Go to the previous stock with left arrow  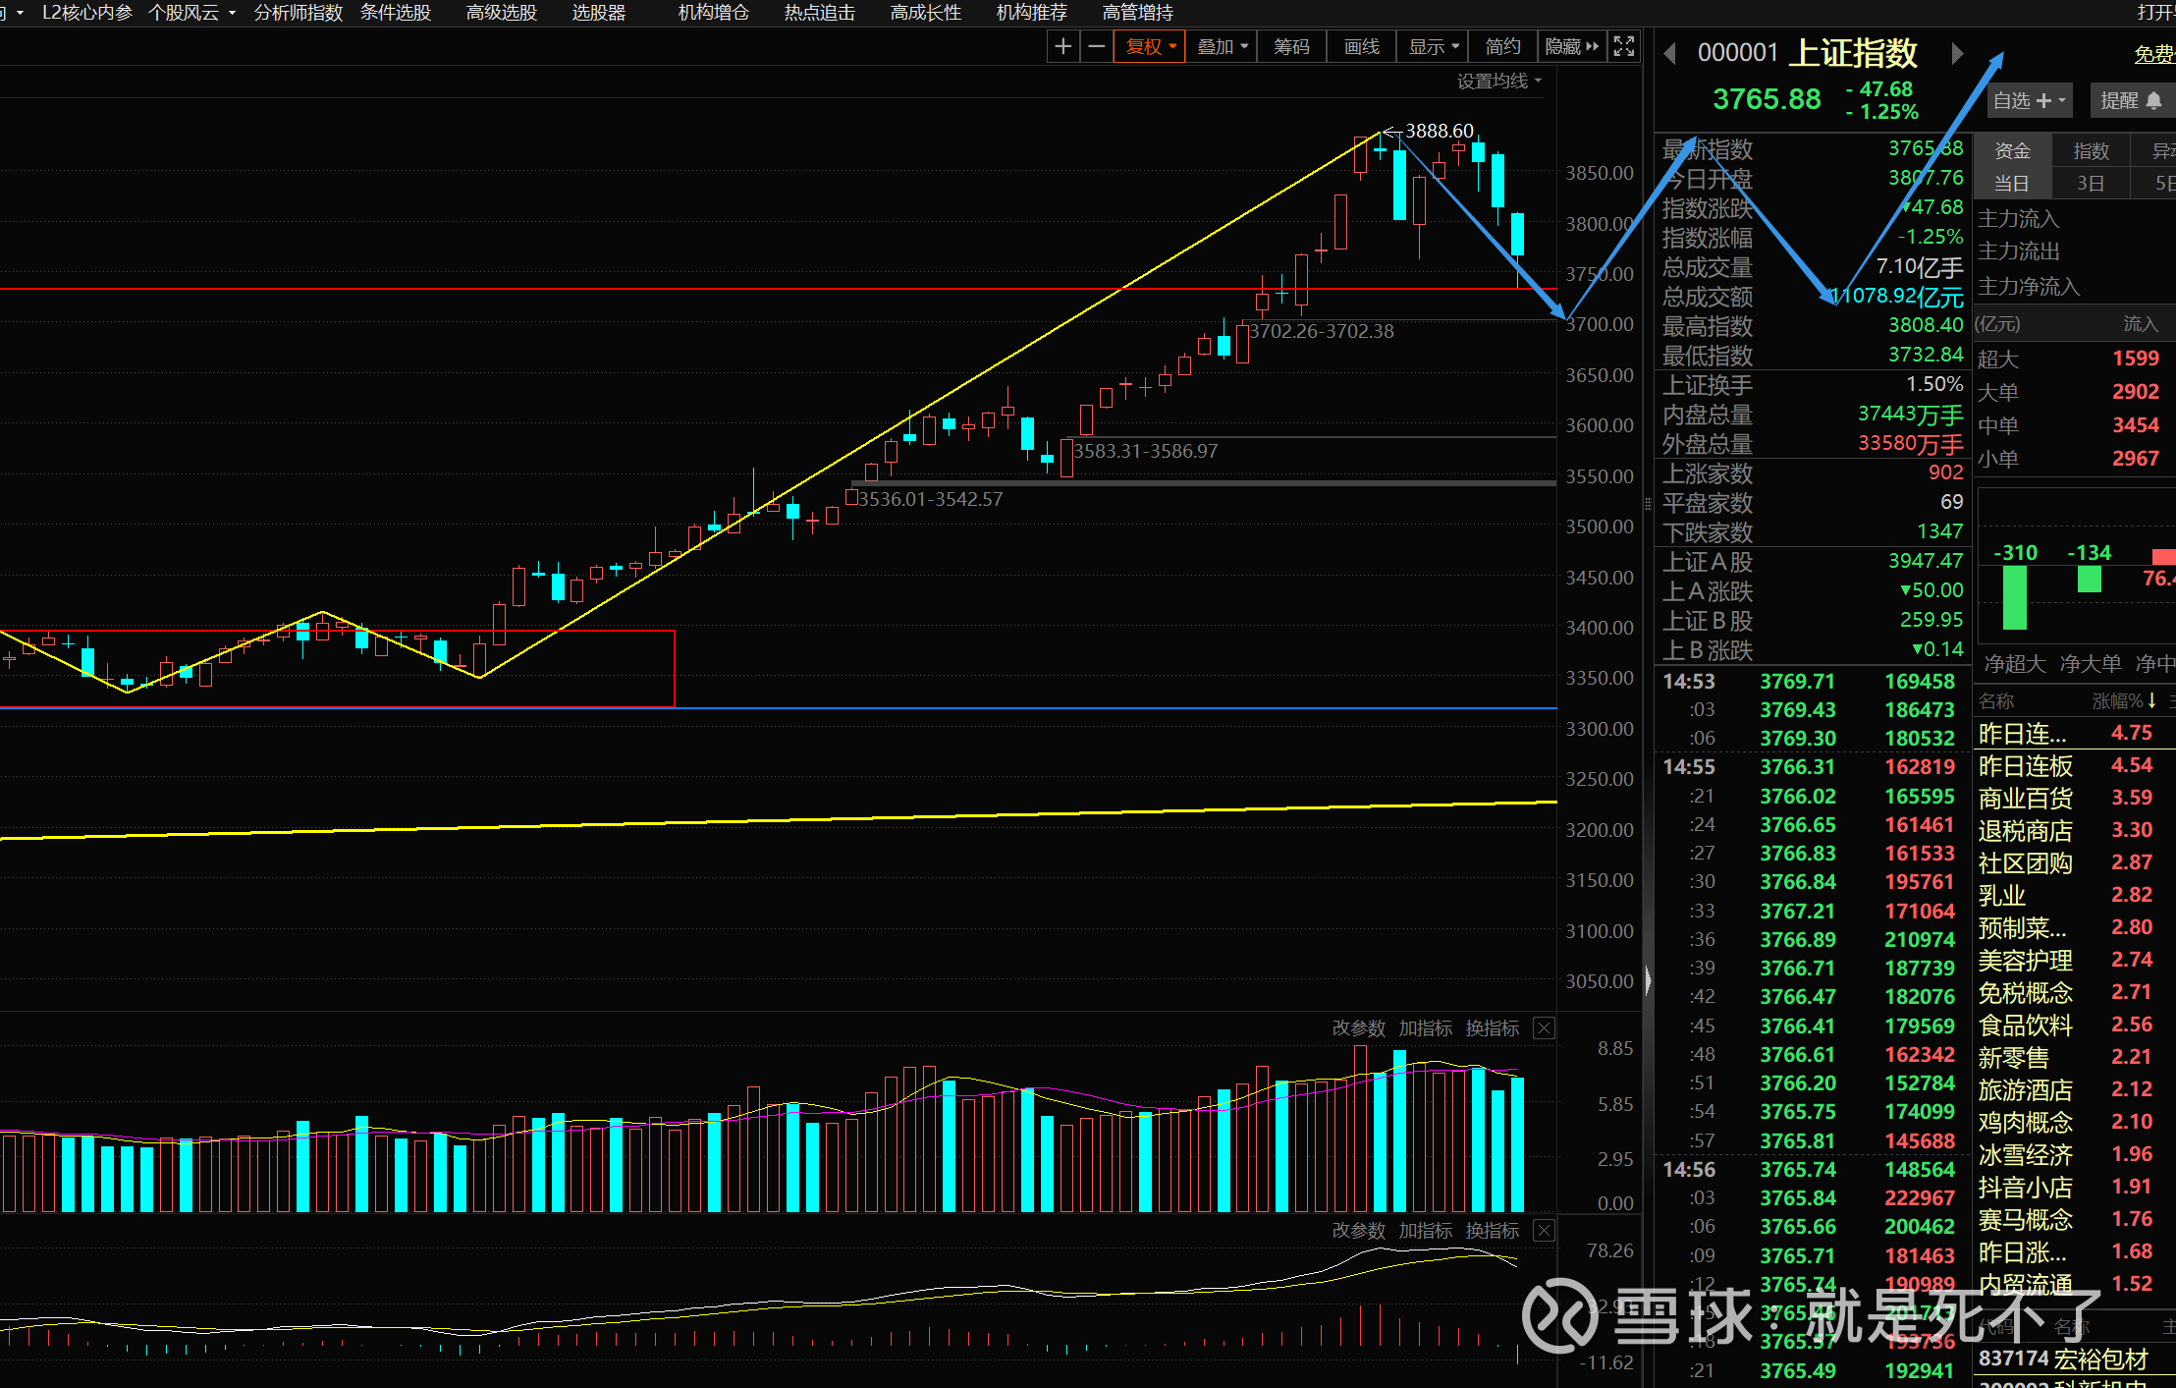click(1669, 53)
